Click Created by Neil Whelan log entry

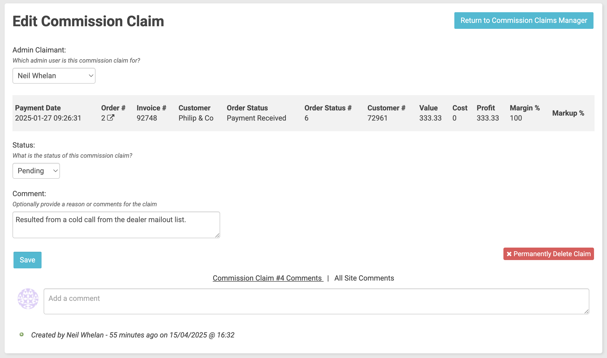point(133,335)
